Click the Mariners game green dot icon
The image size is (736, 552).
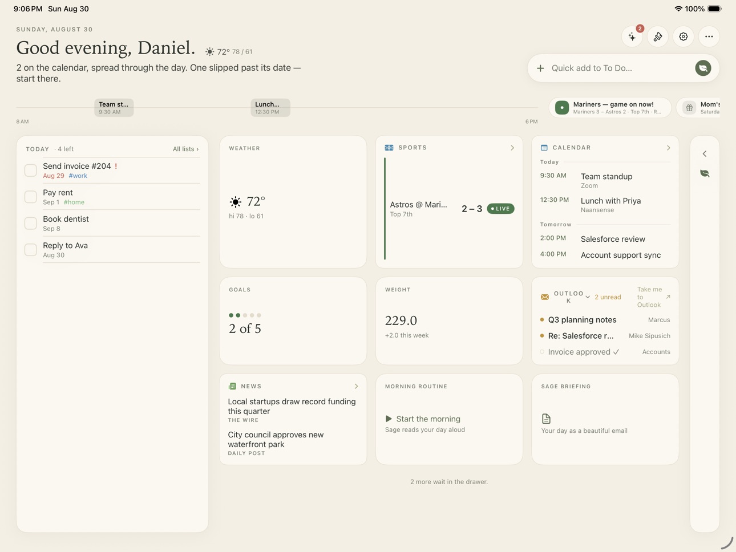562,107
